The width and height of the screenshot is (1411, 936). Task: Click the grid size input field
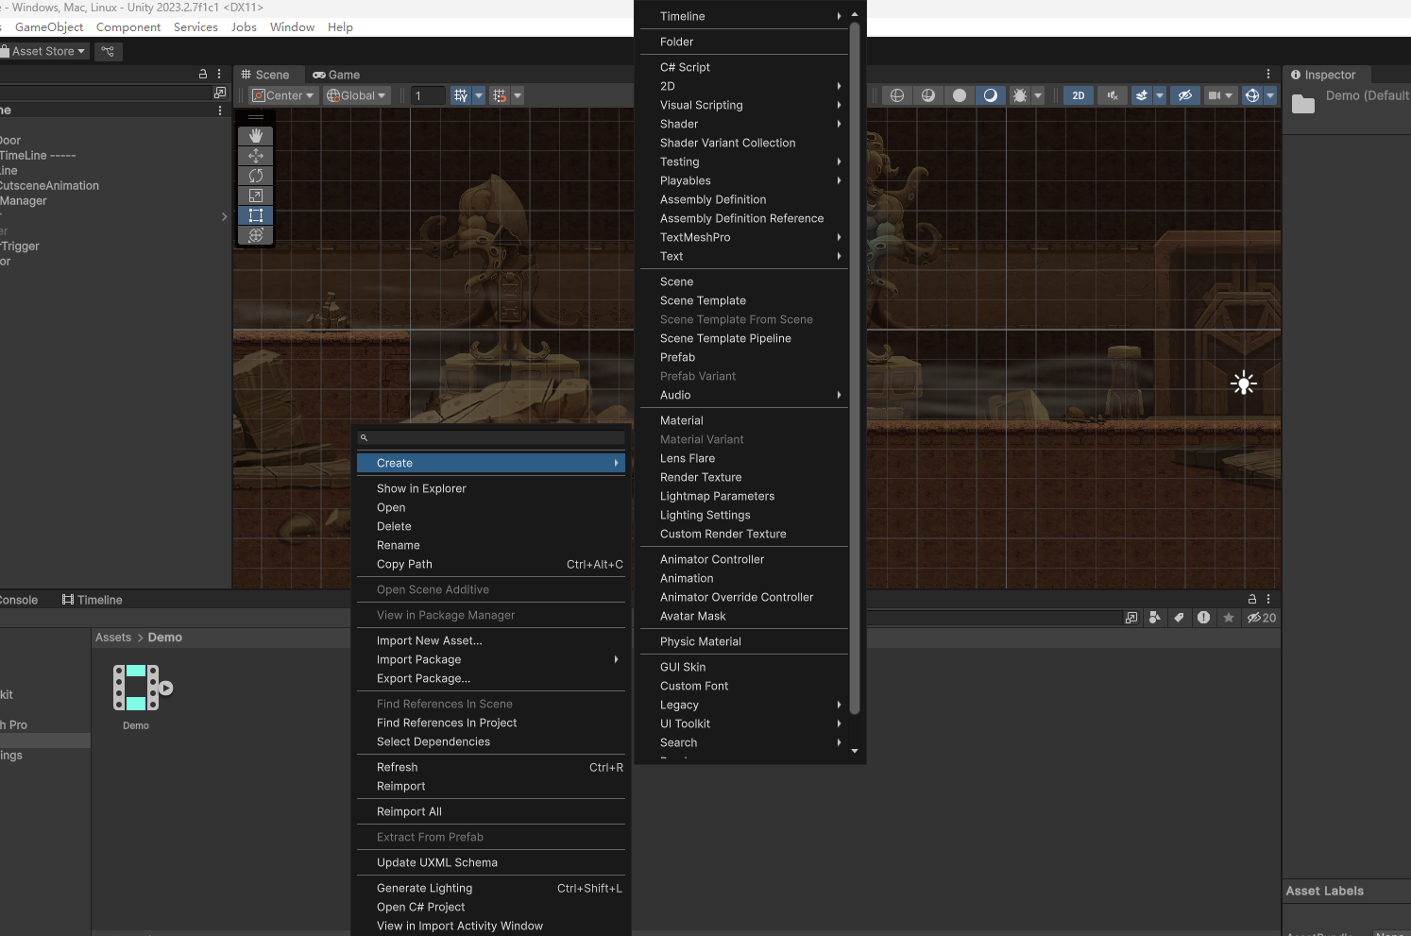[428, 95]
